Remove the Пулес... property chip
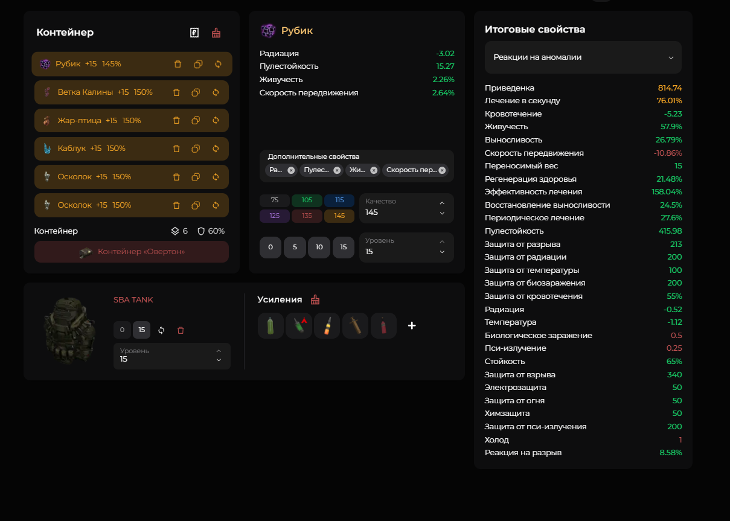 337,170
